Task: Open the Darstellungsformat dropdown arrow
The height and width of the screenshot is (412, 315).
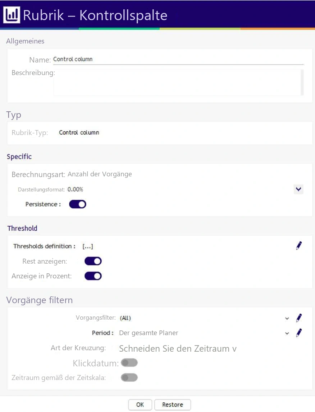Action: pos(298,189)
